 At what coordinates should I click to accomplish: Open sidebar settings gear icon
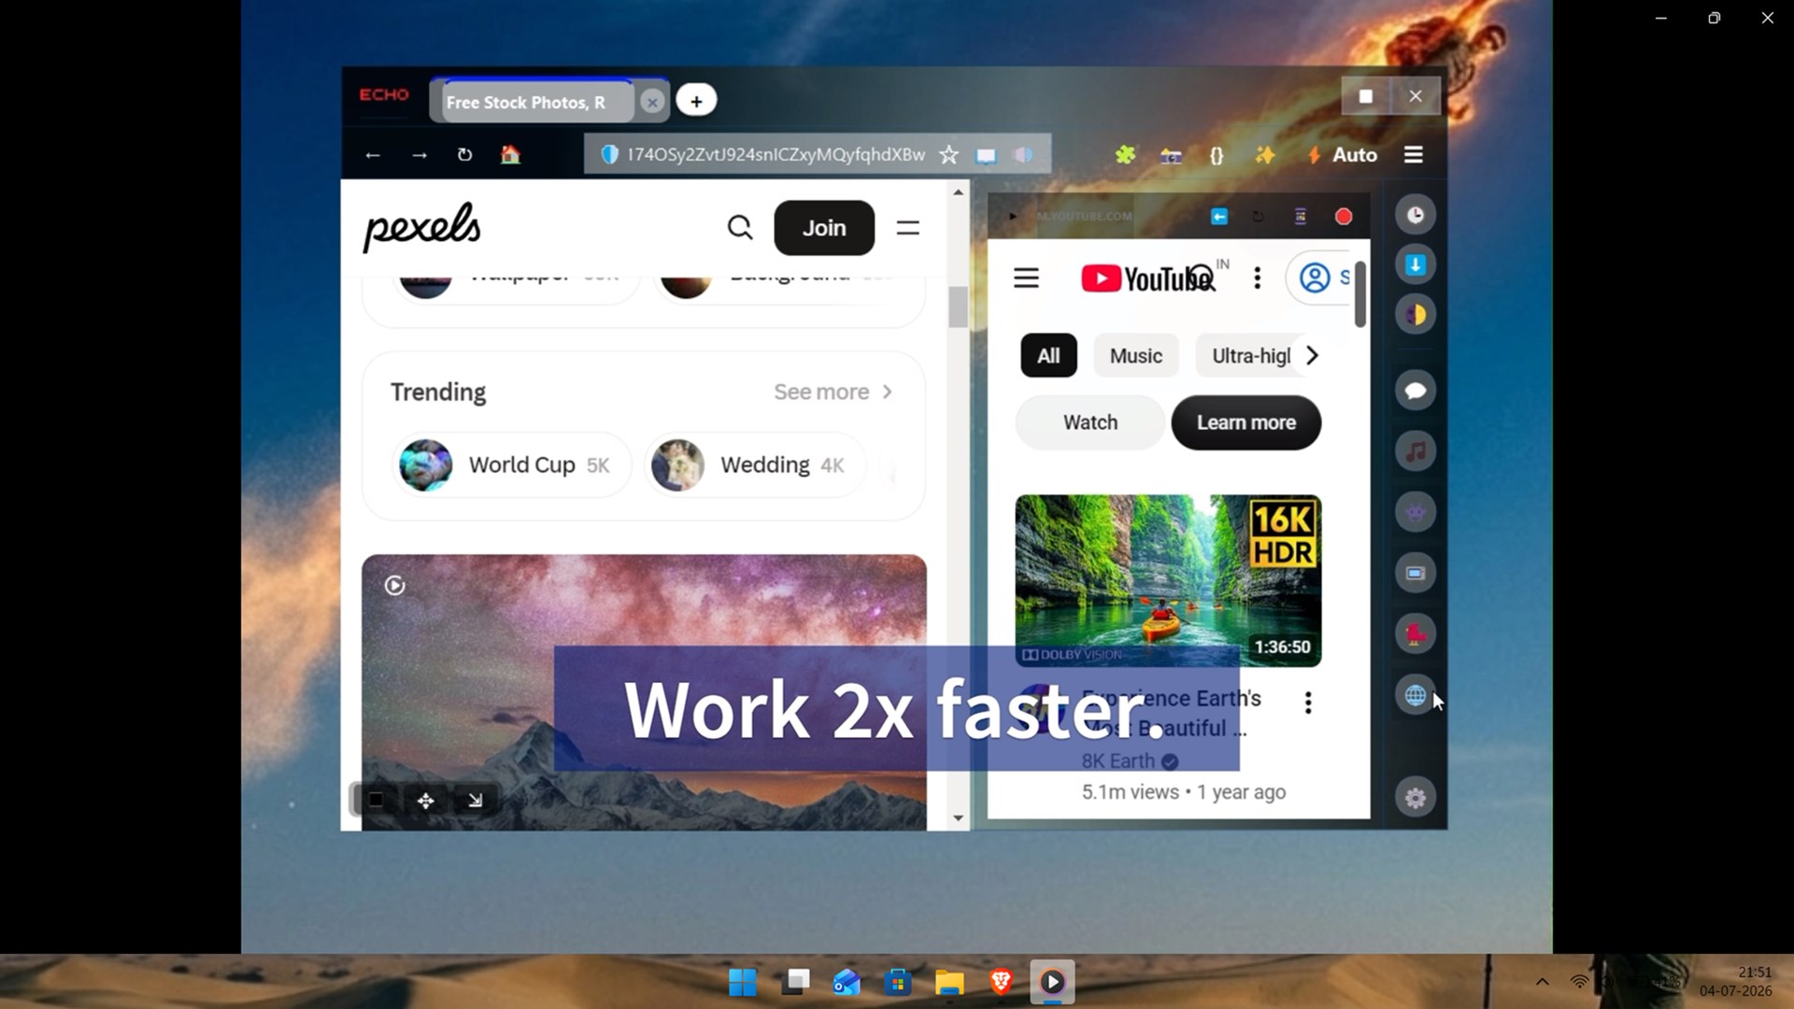(1416, 798)
